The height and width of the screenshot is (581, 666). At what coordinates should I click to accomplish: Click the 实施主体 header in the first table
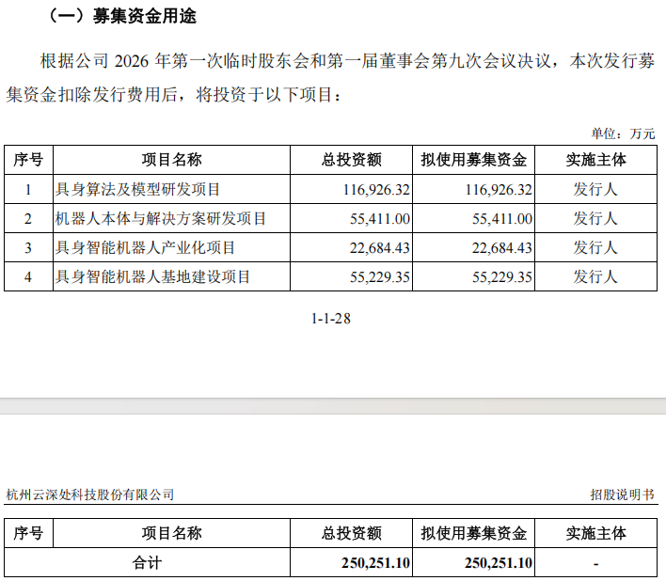click(x=595, y=160)
